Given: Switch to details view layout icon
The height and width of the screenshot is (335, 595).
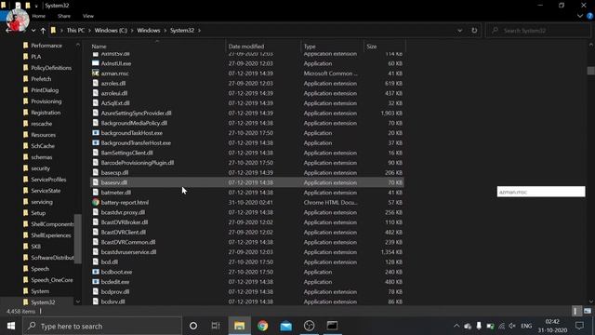Looking at the screenshot, I should [x=576, y=312].
